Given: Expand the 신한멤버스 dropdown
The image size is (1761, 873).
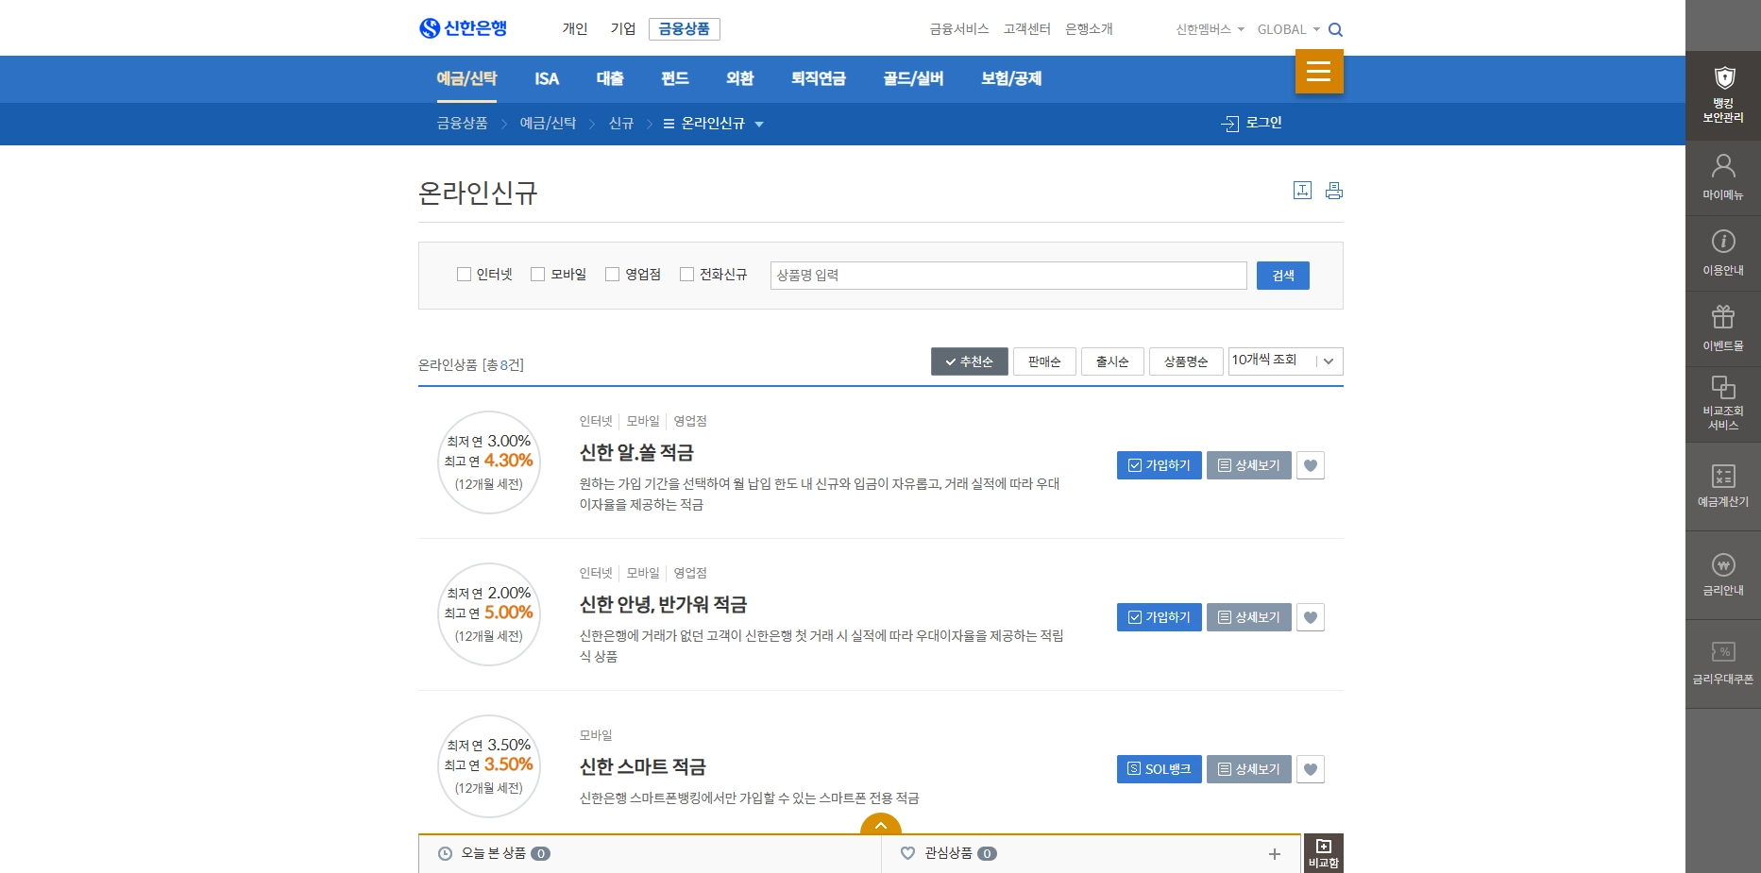Looking at the screenshot, I should coord(1210,29).
